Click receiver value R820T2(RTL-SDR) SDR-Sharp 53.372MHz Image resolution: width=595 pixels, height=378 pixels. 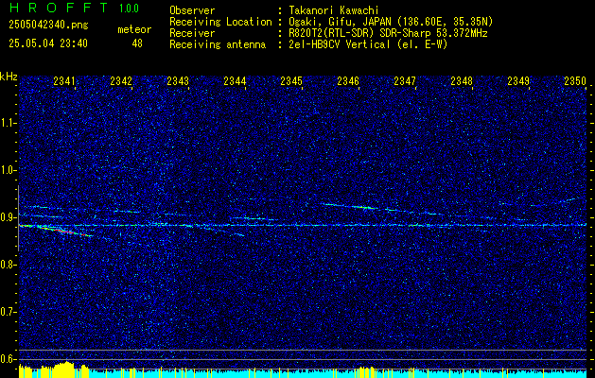[388, 33]
